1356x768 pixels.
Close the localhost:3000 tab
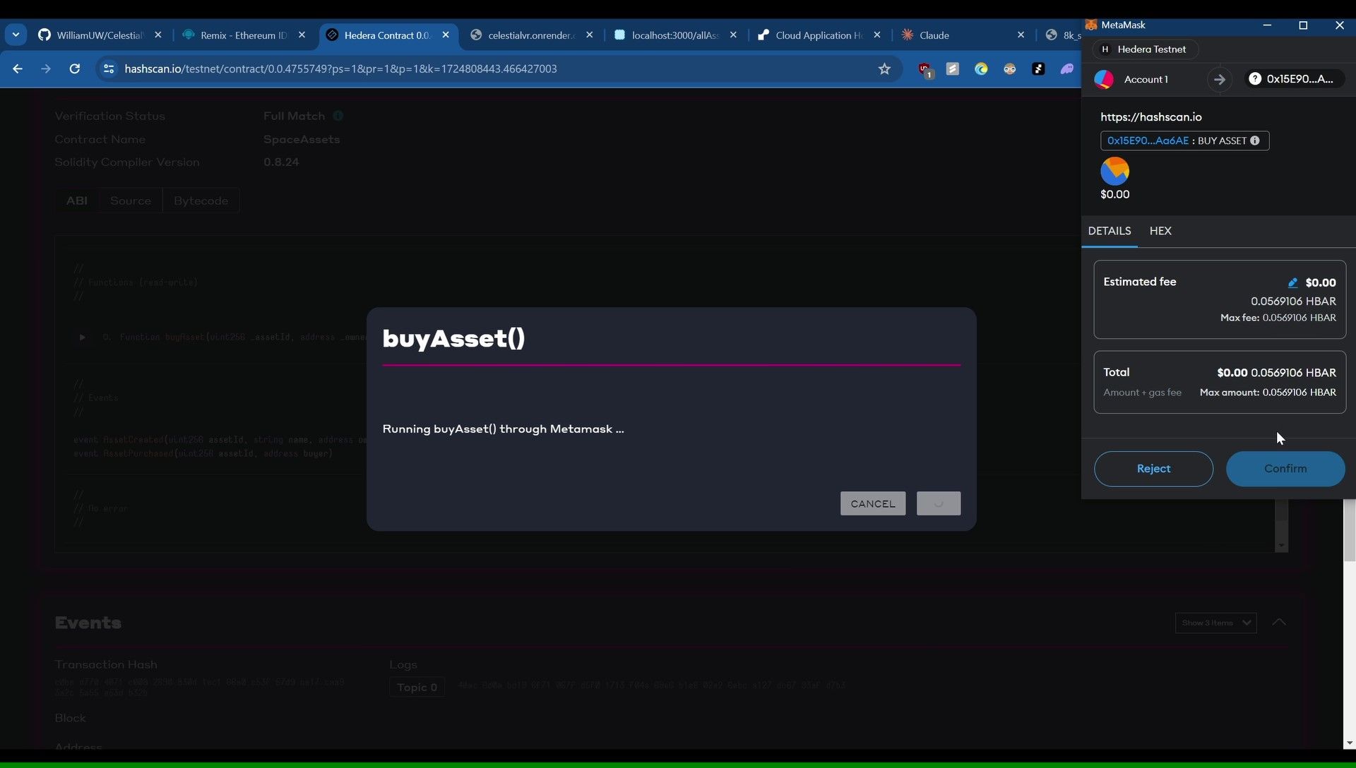pos(733,35)
